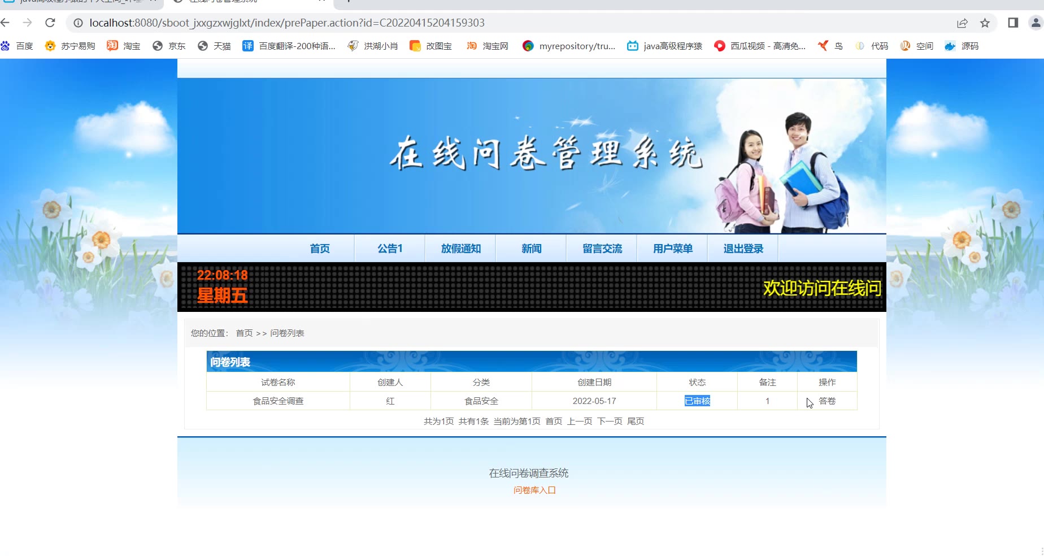Click the 已审核 status cell
Image resolution: width=1044 pixels, height=556 pixels.
(697, 401)
